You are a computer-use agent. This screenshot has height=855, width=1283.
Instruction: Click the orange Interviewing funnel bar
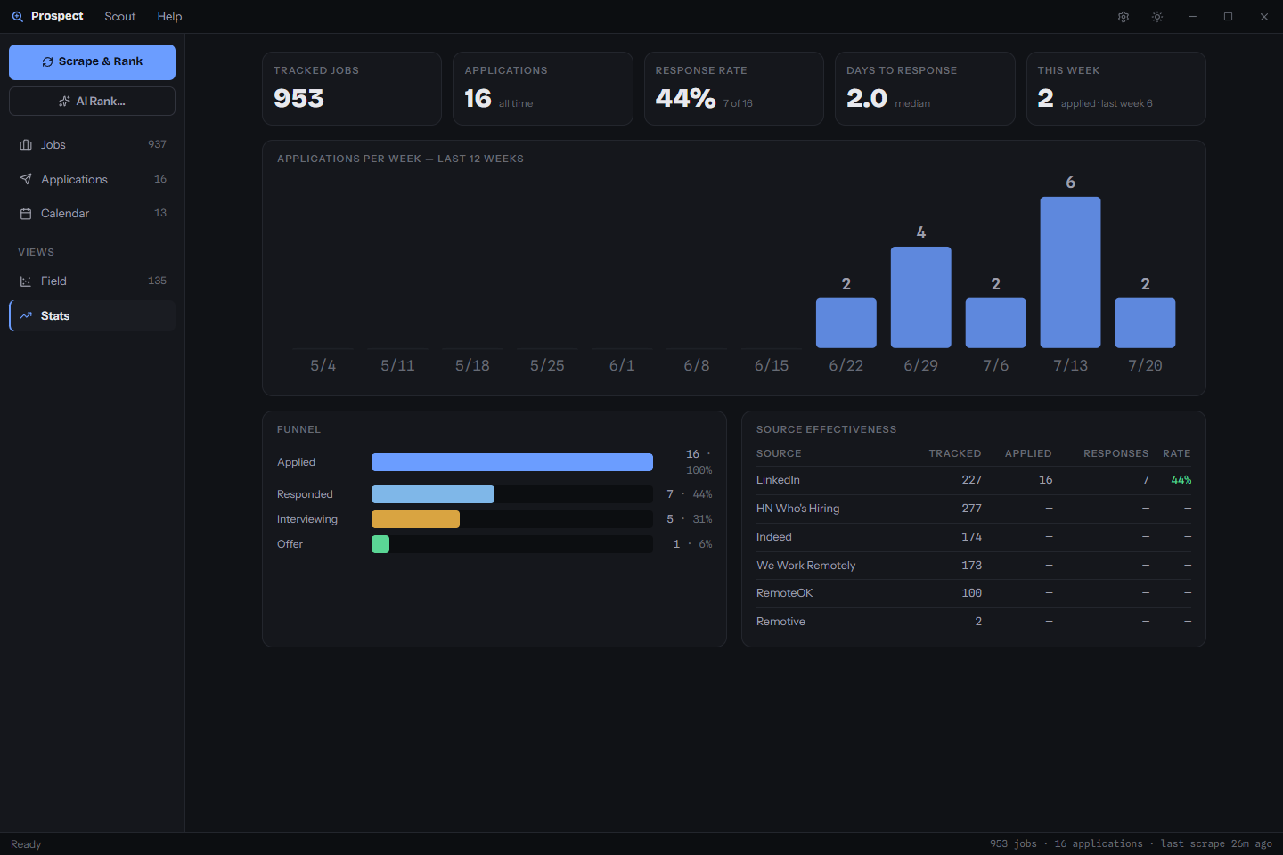(415, 519)
